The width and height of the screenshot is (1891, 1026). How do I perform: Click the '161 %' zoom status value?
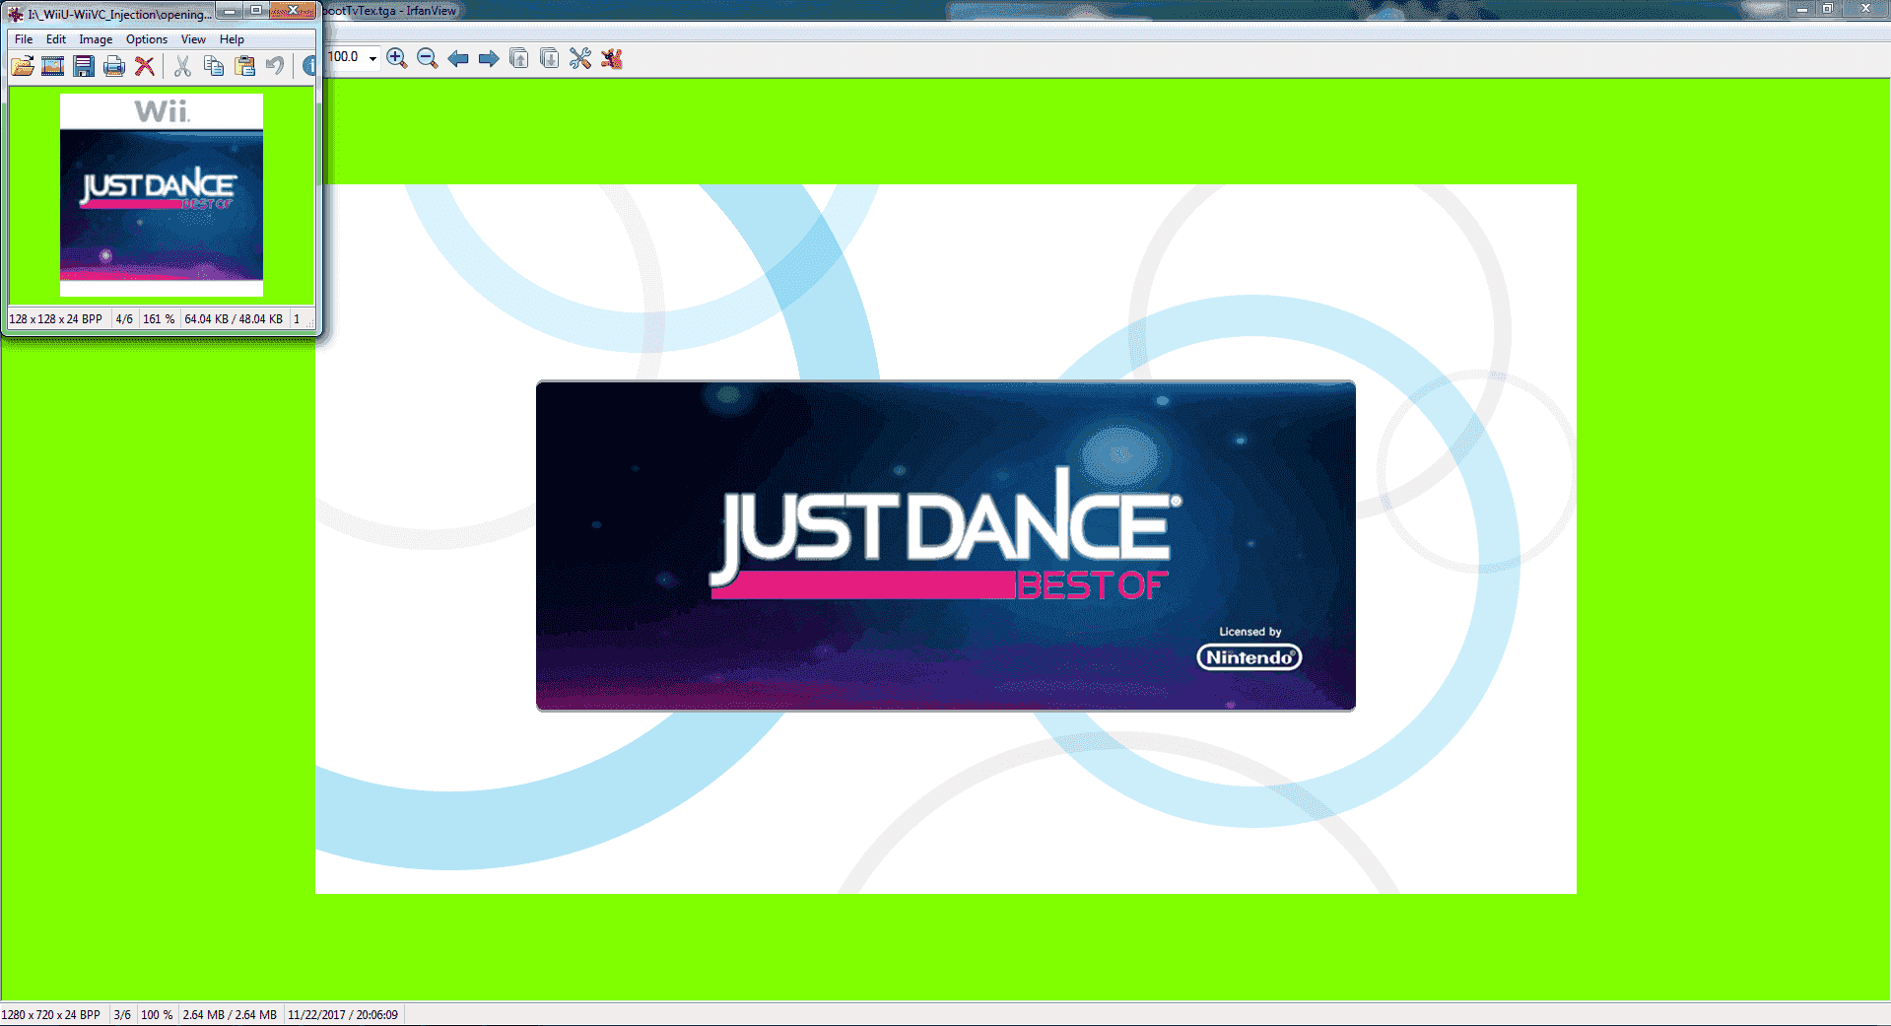click(159, 319)
